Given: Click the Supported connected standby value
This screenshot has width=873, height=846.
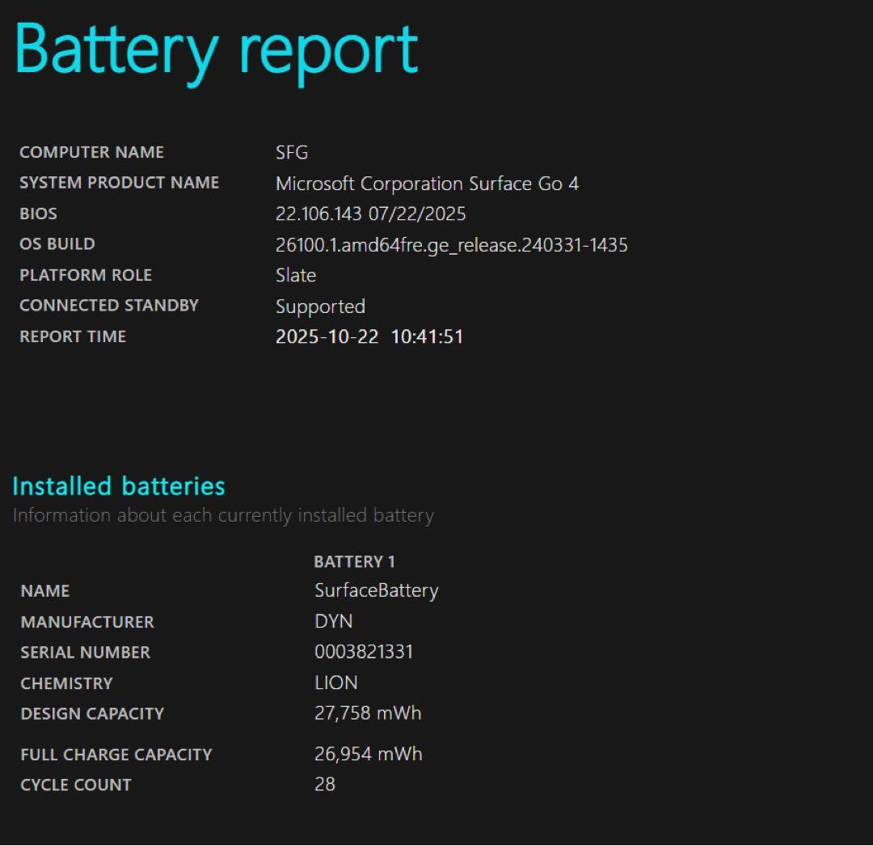Looking at the screenshot, I should 320,307.
